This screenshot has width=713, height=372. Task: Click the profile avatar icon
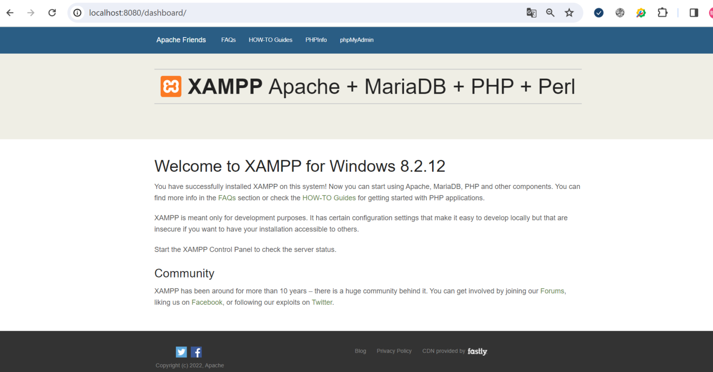point(711,13)
